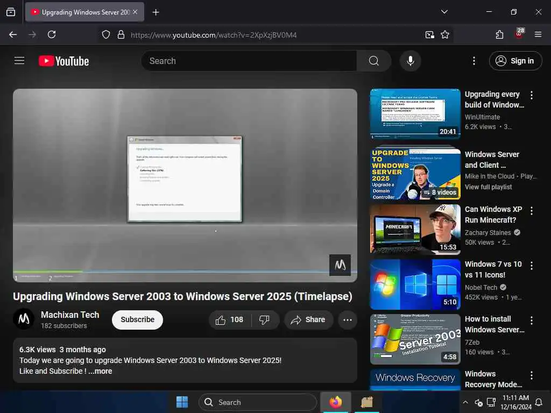Click the Zachary Staines channel name

point(488,232)
